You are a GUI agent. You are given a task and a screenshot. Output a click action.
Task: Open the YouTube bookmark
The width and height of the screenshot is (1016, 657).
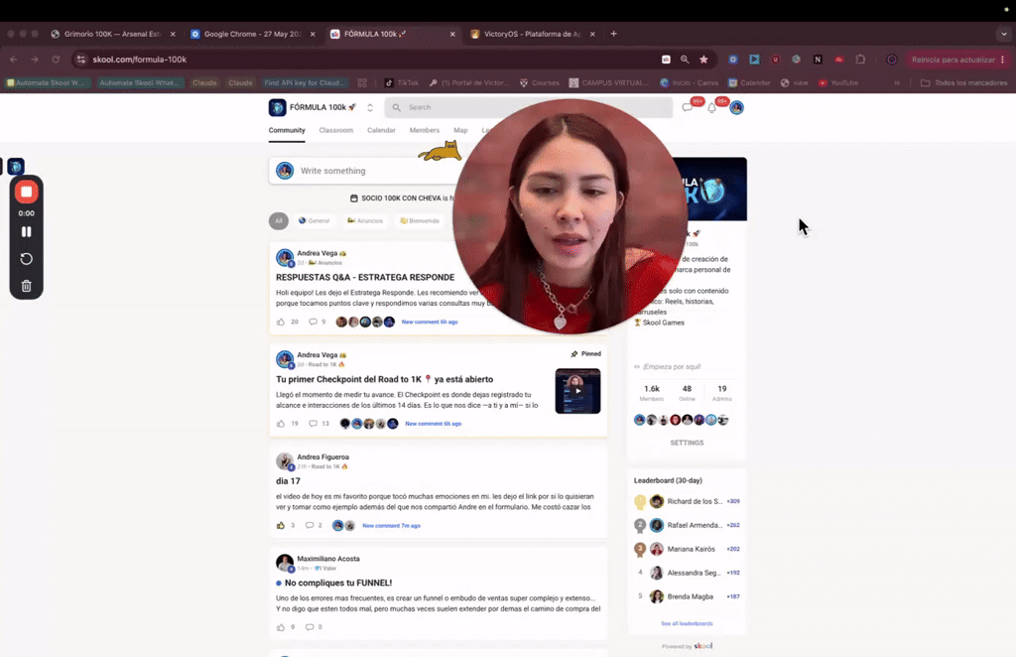point(838,83)
